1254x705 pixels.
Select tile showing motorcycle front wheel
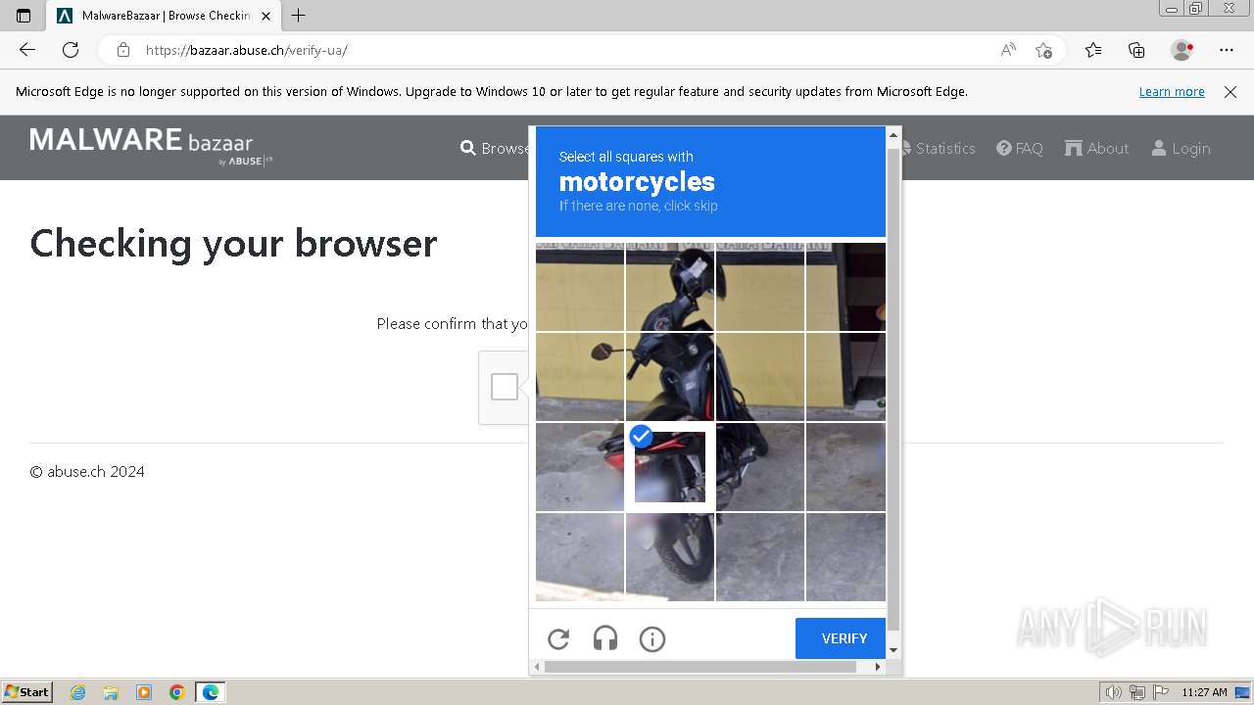670,557
